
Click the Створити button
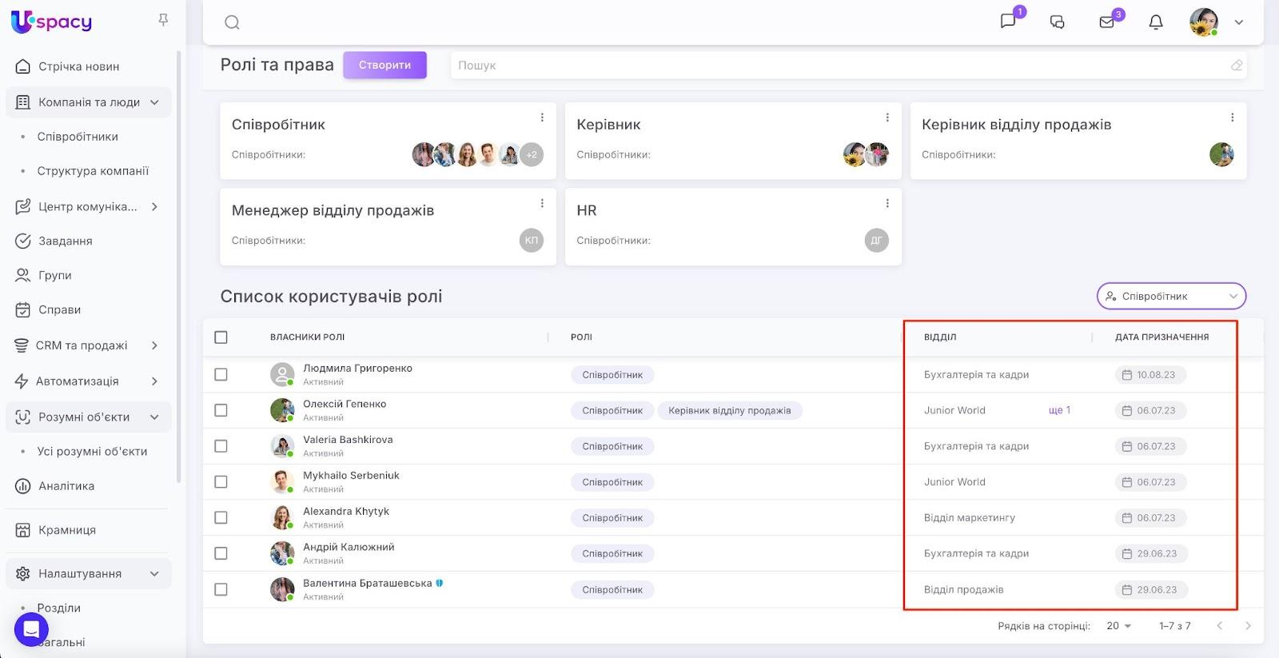tap(384, 66)
